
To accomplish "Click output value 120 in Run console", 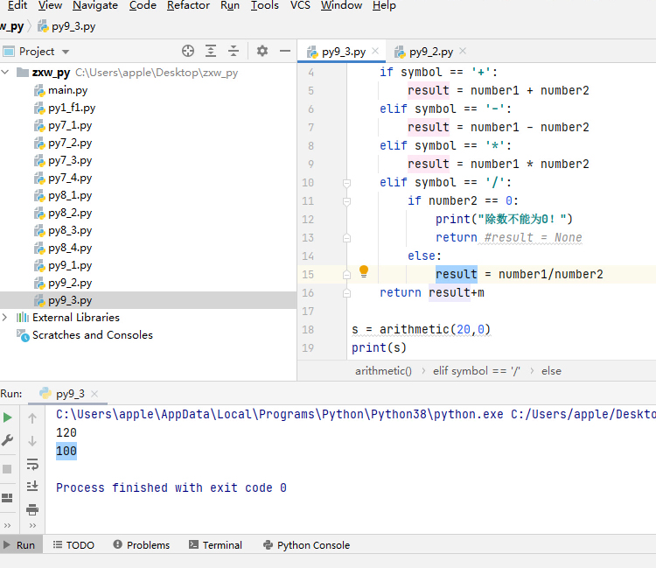I will (x=66, y=432).
